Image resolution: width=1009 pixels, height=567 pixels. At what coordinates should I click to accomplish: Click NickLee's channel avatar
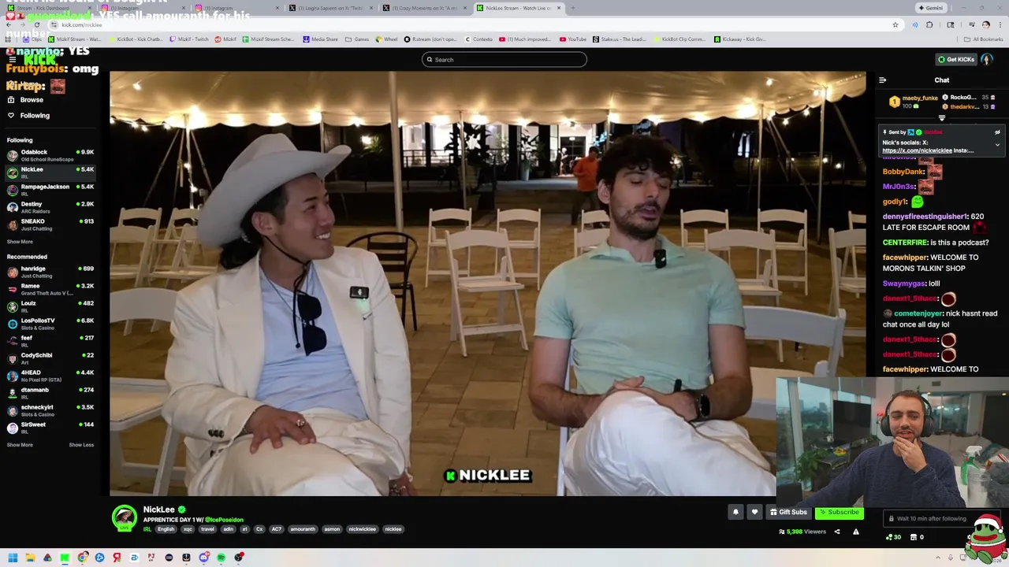click(124, 517)
